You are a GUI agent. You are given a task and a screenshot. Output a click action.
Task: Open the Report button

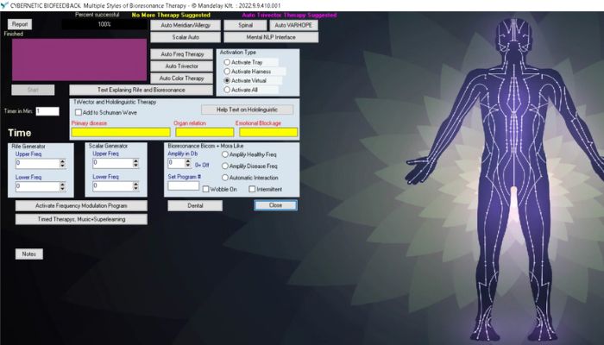click(x=20, y=24)
